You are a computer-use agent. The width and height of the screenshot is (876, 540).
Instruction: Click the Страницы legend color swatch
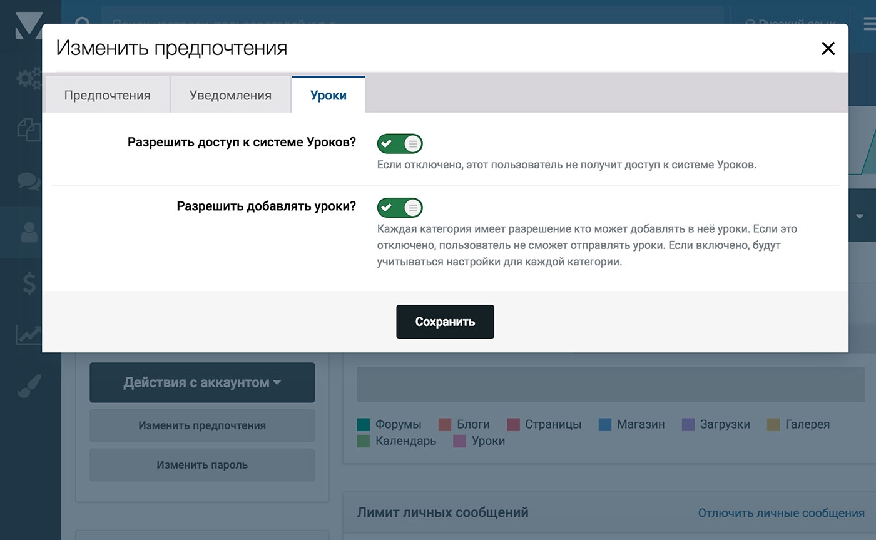pos(513,425)
